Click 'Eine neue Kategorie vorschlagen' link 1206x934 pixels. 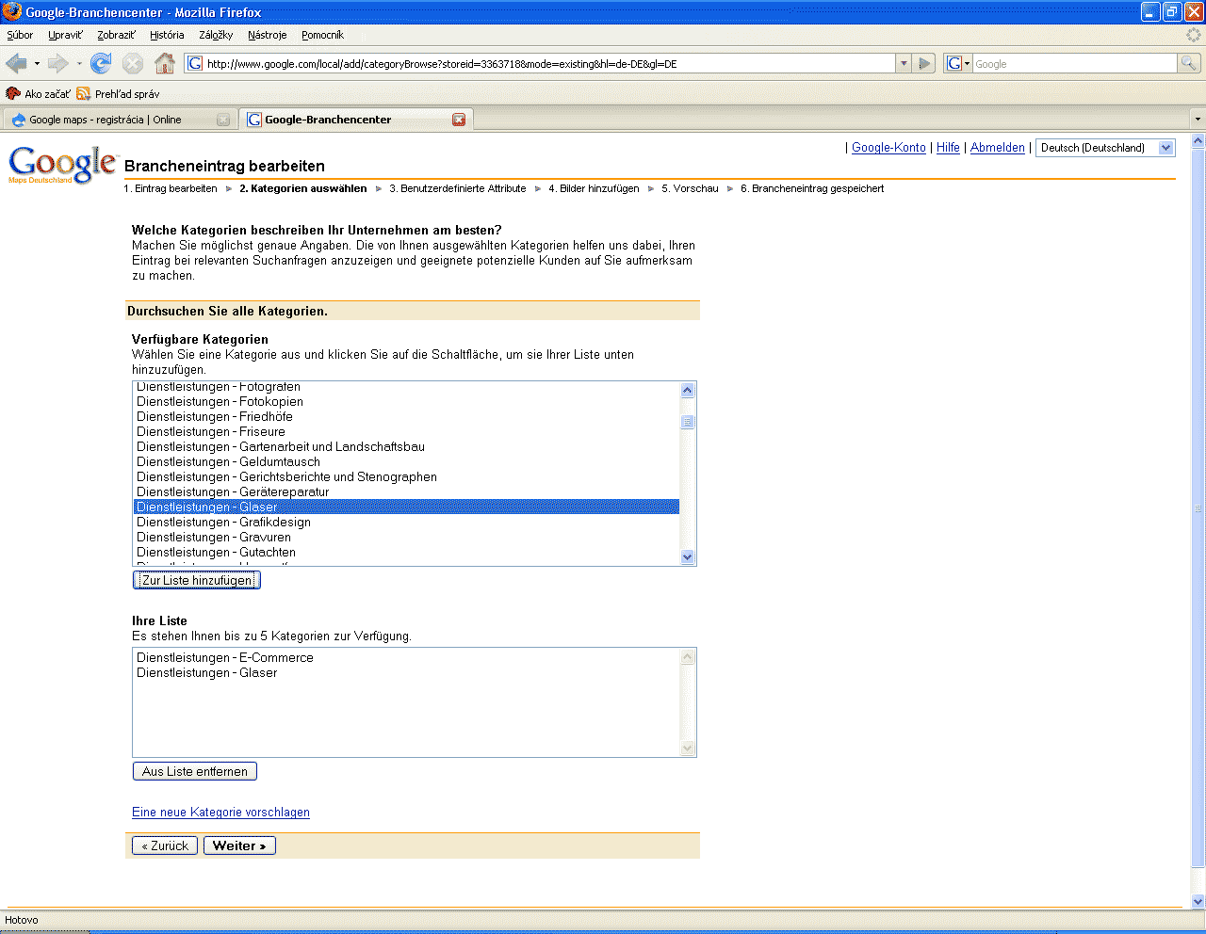coord(220,813)
